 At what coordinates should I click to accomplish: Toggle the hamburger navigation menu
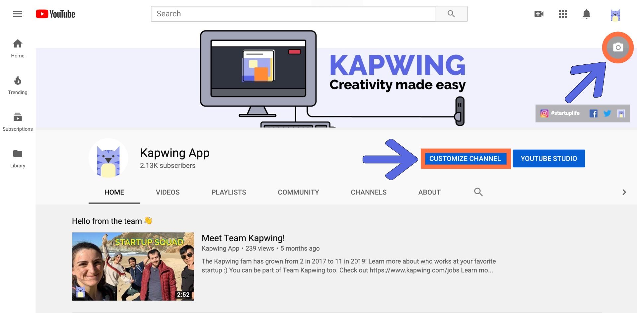18,14
